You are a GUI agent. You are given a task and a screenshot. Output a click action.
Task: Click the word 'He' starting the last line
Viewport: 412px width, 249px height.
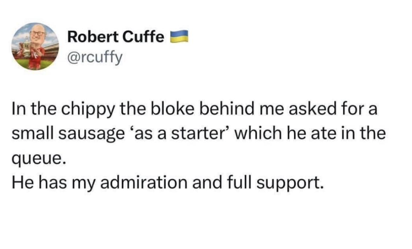(23, 183)
